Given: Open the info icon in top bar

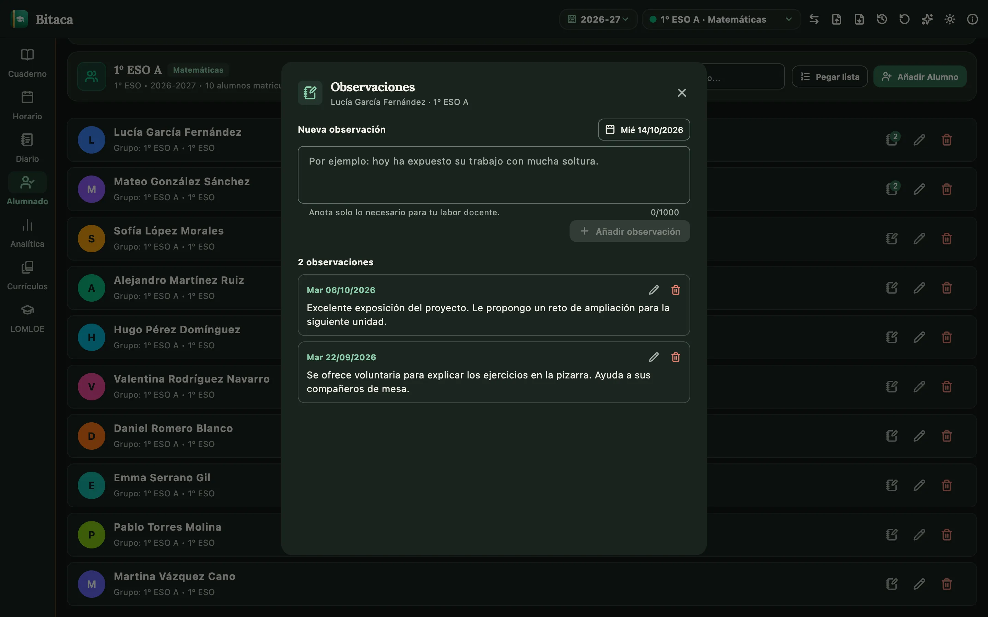Looking at the screenshot, I should tap(973, 19).
